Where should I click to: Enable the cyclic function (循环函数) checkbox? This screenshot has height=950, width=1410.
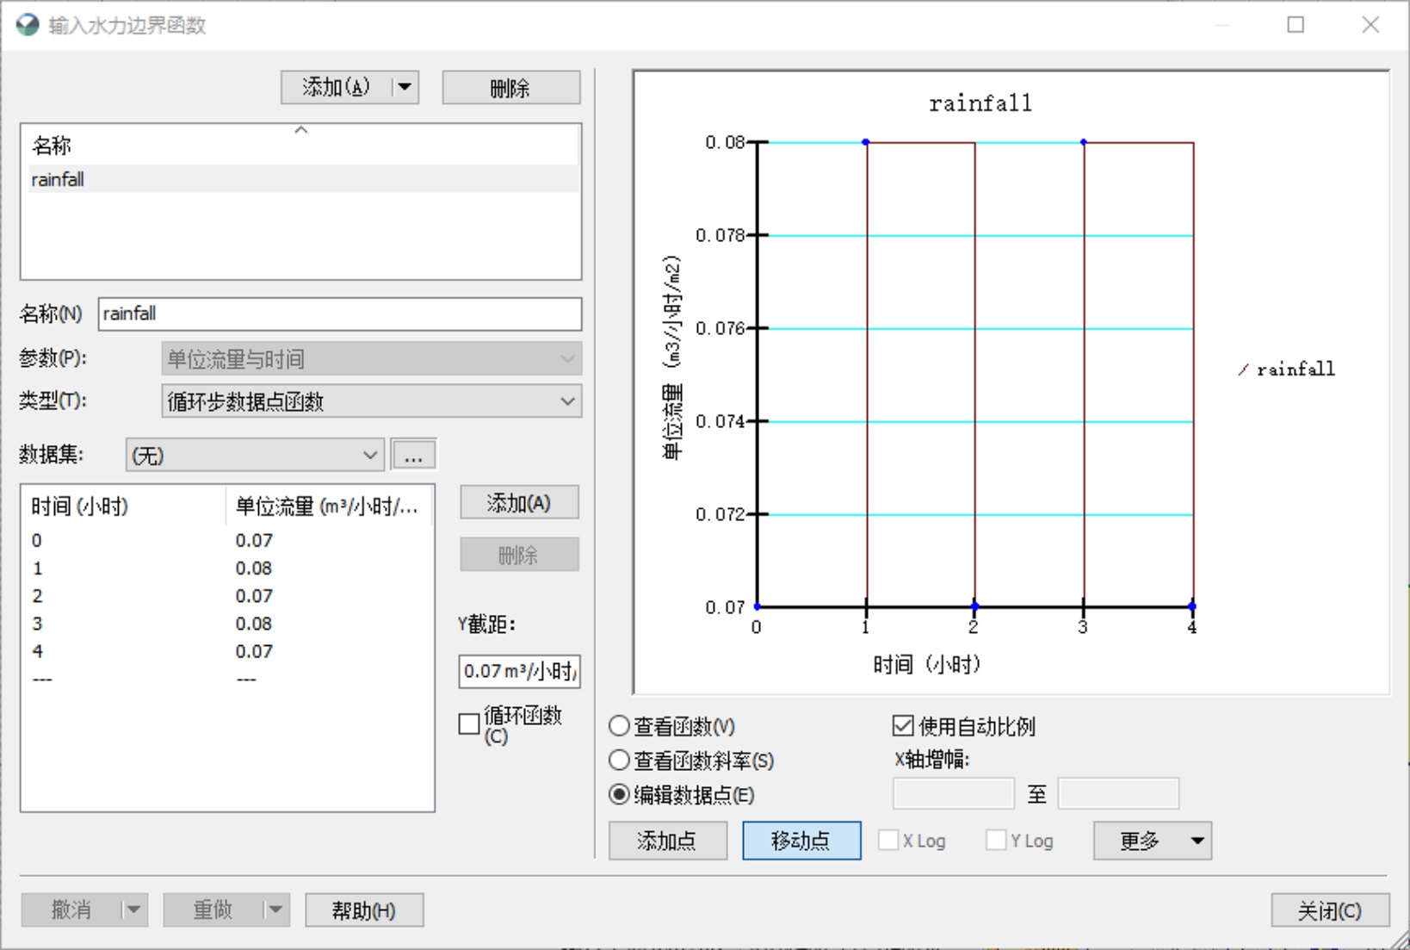click(469, 724)
